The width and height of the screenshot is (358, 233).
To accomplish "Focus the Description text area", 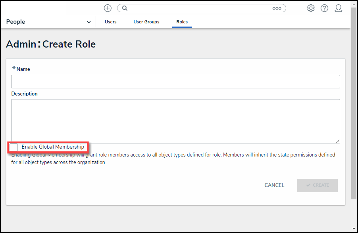I will (x=175, y=121).
